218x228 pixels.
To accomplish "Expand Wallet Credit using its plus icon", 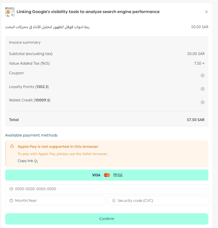I will (203, 102).
